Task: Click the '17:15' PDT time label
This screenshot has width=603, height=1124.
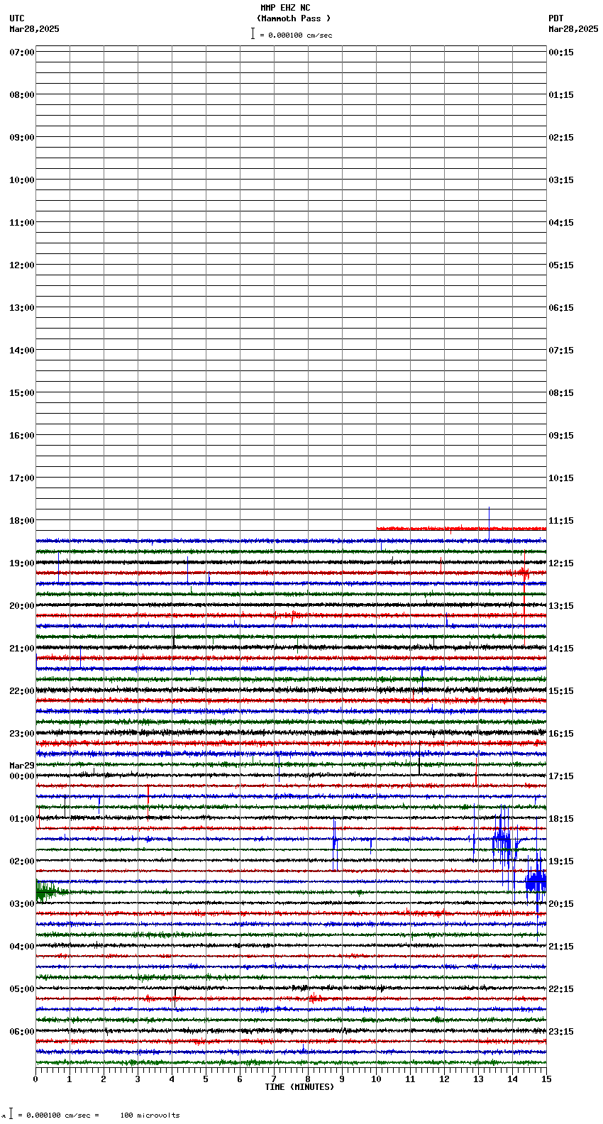Action: pyautogui.click(x=561, y=776)
